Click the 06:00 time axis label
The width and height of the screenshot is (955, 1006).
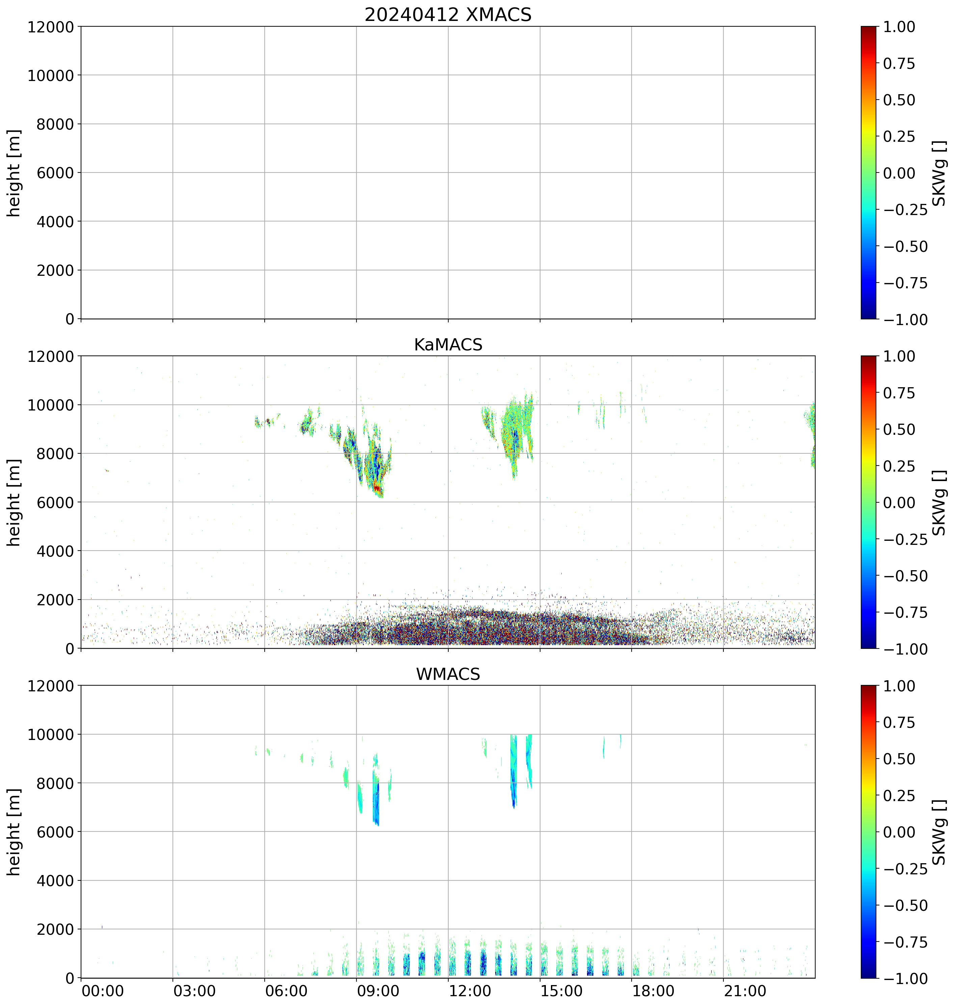pyautogui.click(x=286, y=991)
